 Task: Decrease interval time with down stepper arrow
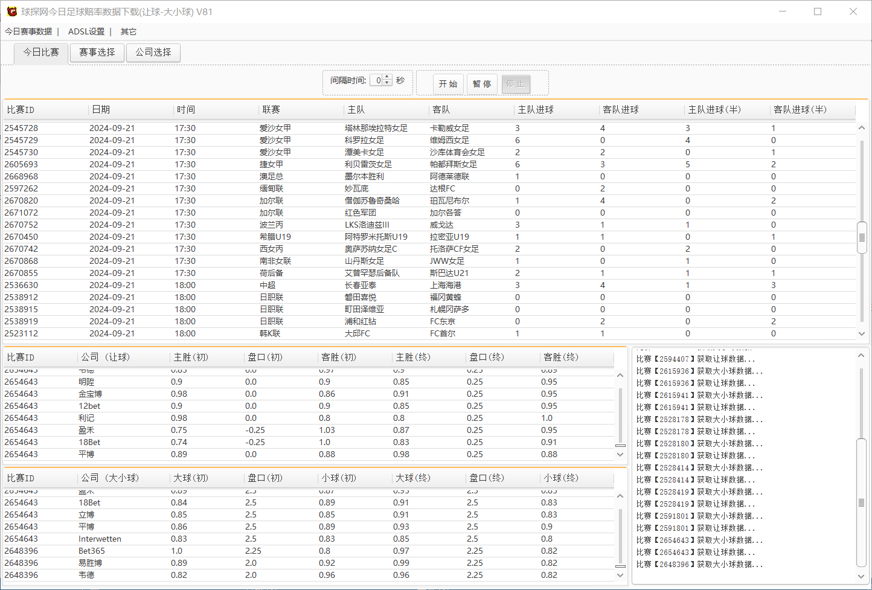coord(387,83)
